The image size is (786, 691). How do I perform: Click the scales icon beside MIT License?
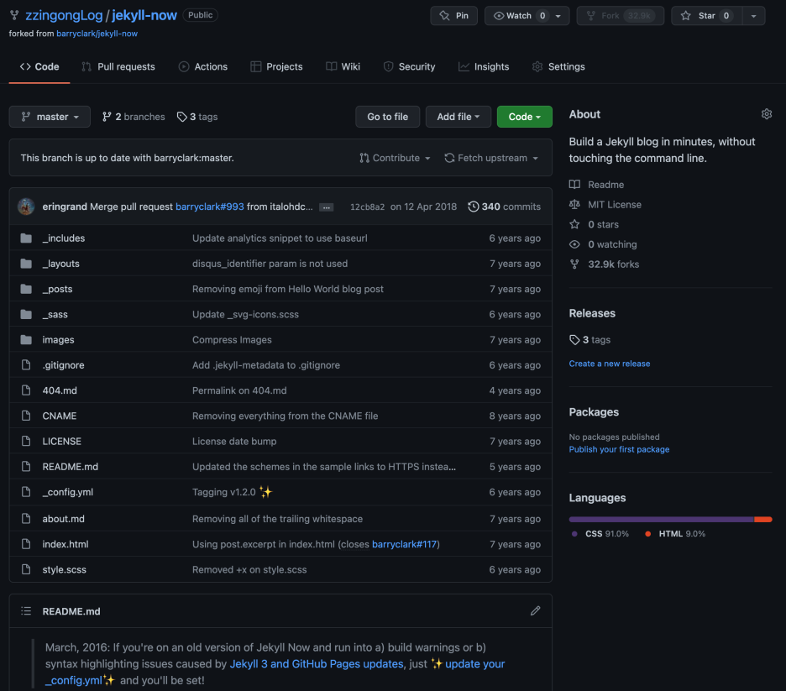coord(574,204)
